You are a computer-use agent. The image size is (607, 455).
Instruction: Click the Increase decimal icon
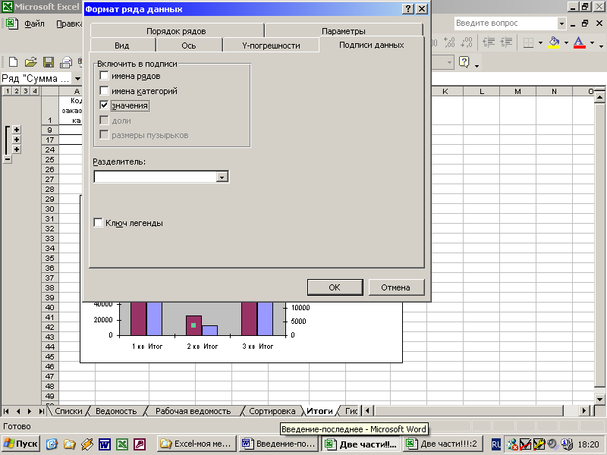point(449,42)
